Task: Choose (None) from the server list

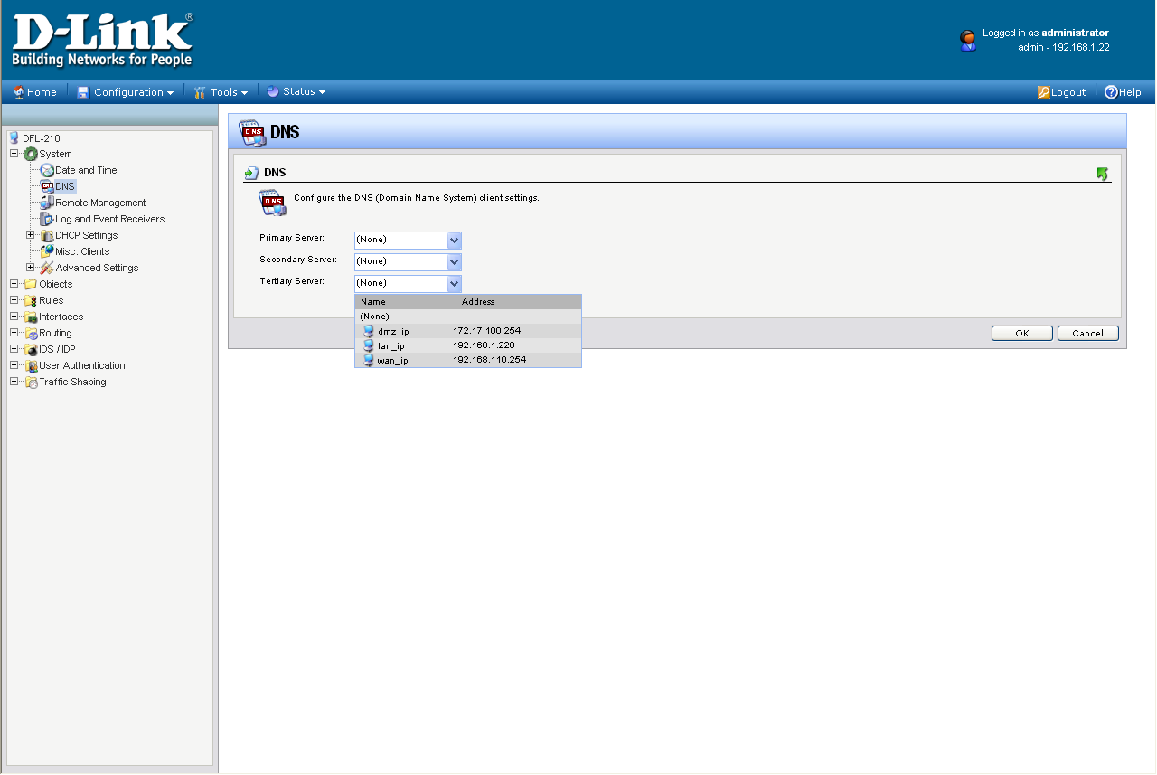Action: click(x=468, y=317)
